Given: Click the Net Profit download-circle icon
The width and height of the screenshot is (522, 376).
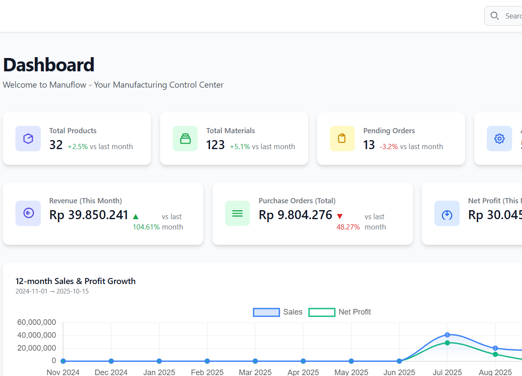Looking at the screenshot, I should pyautogui.click(x=447, y=214).
